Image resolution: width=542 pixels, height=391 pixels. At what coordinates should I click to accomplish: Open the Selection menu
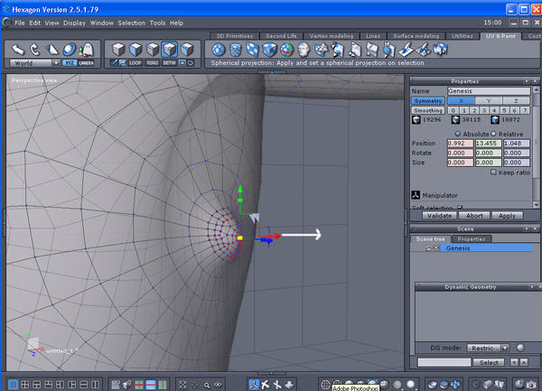tap(131, 23)
